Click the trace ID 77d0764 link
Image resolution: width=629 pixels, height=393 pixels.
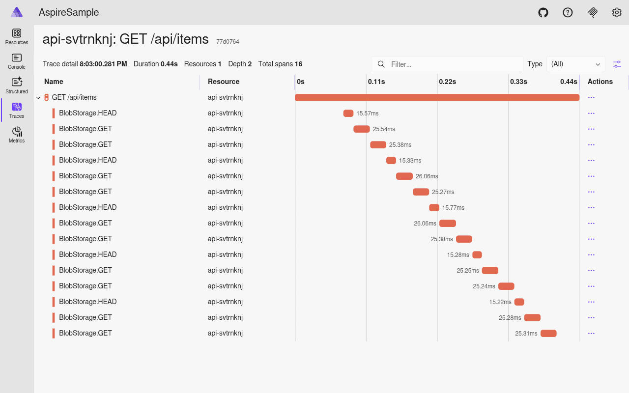(228, 42)
